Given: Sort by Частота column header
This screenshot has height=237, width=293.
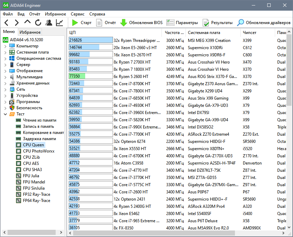Looking at the screenshot, I should point(173,33).
